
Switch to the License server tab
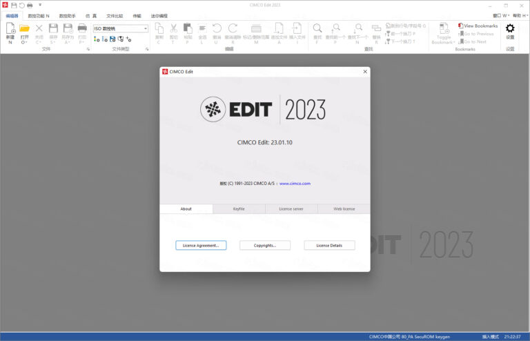coord(291,209)
